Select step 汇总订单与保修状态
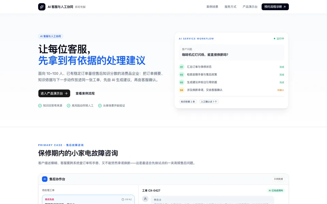 pyautogui.click(x=199, y=67)
